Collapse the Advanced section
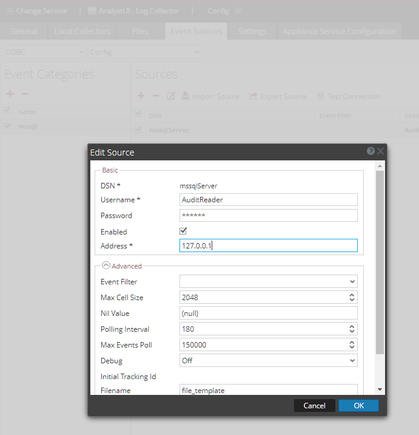 point(106,265)
